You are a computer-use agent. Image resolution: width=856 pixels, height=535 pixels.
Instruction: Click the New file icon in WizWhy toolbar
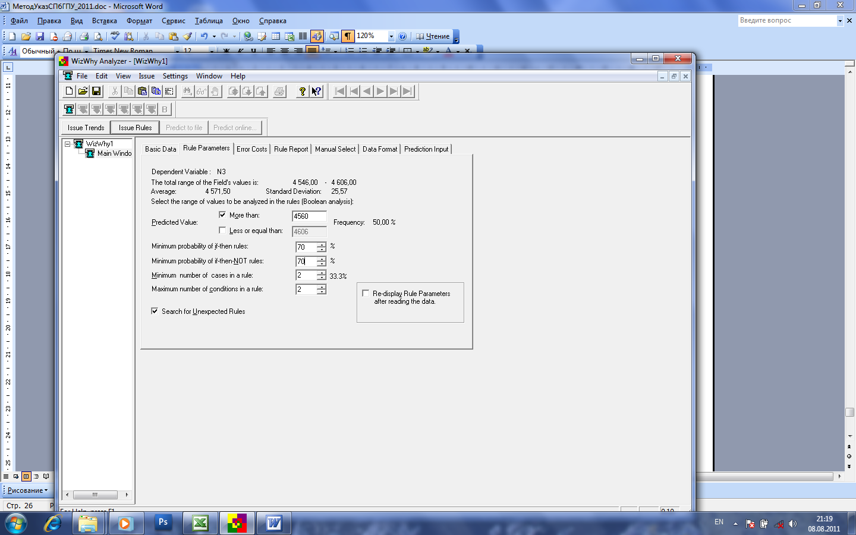[69, 91]
